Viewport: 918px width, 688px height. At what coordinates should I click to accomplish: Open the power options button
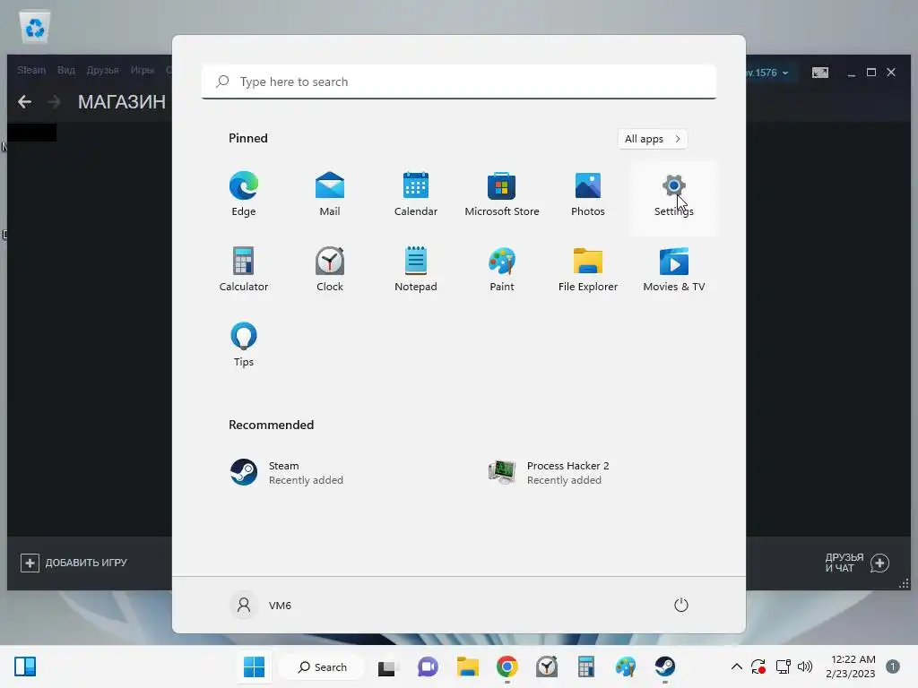681,605
